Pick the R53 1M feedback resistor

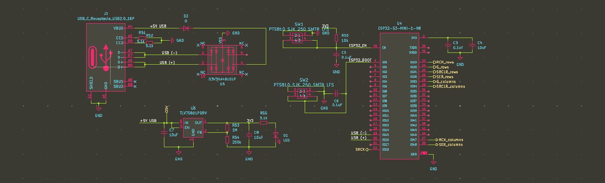point(227,128)
